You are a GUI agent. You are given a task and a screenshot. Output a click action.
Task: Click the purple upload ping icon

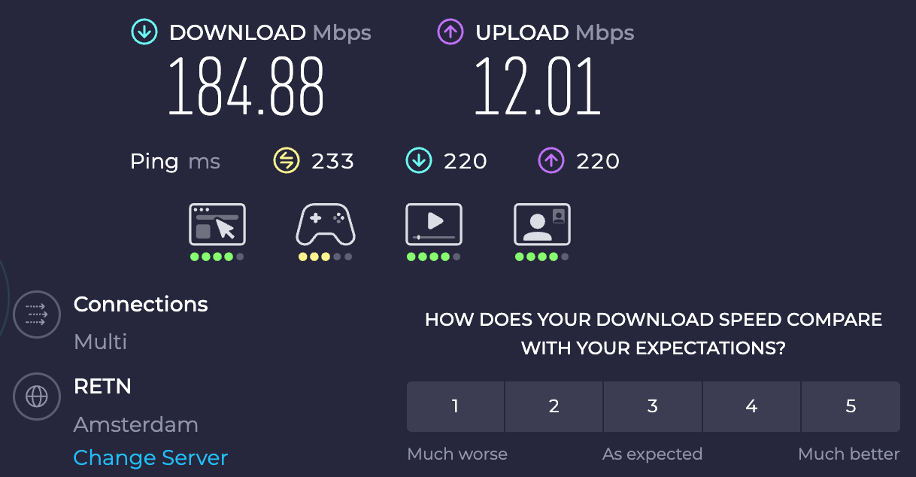pyautogui.click(x=551, y=160)
